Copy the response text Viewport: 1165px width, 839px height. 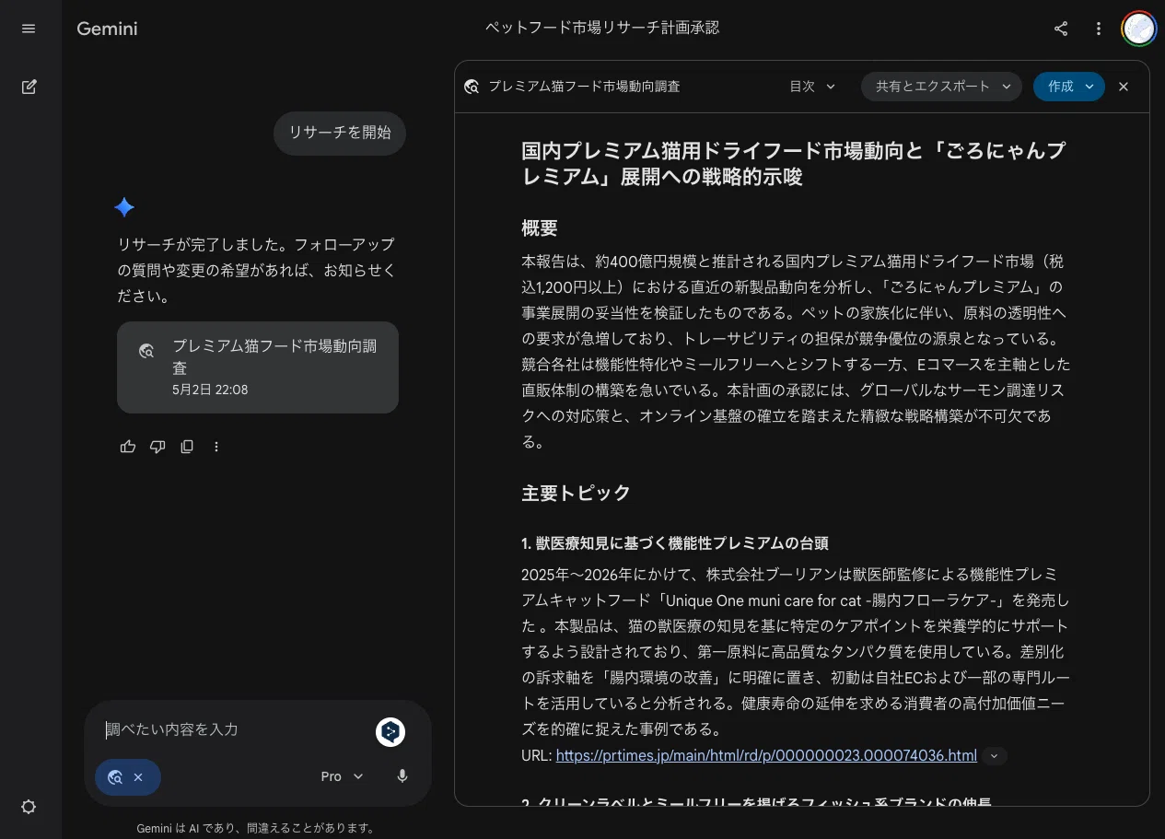point(187,447)
